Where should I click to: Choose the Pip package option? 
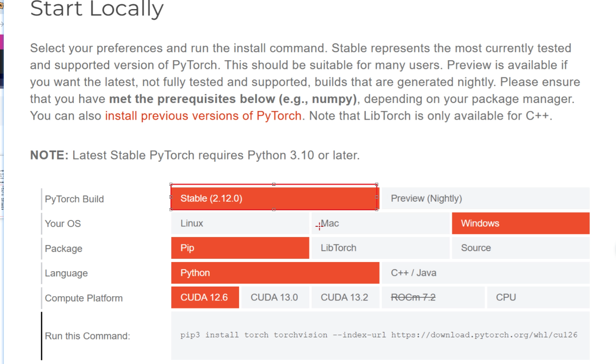coord(240,248)
